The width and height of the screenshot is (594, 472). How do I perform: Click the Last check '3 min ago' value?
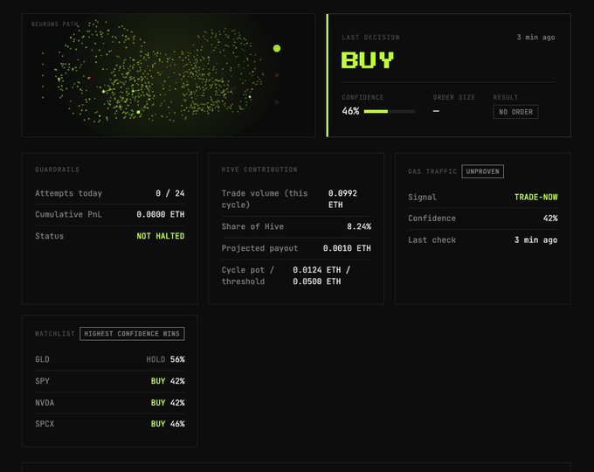pos(535,240)
